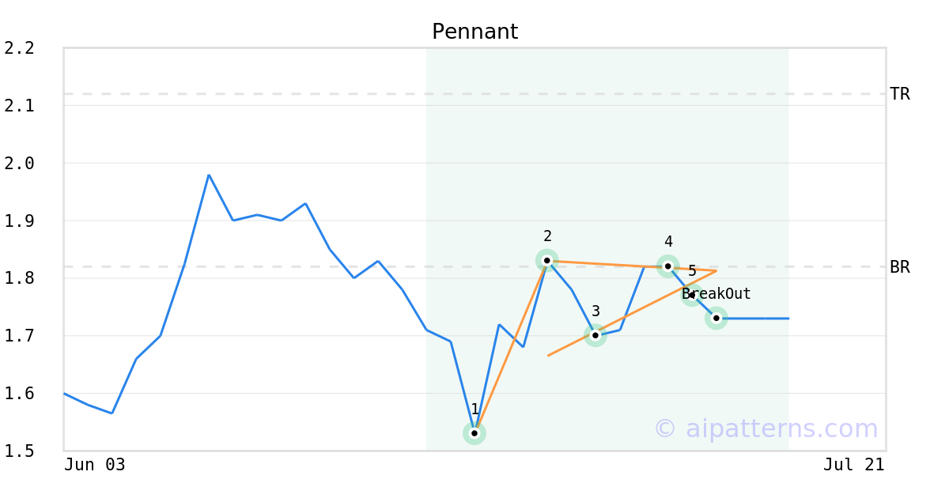Screen dimensions: 949x498
Task: Click the 2.2 y-axis label
Action: [x=19, y=48]
